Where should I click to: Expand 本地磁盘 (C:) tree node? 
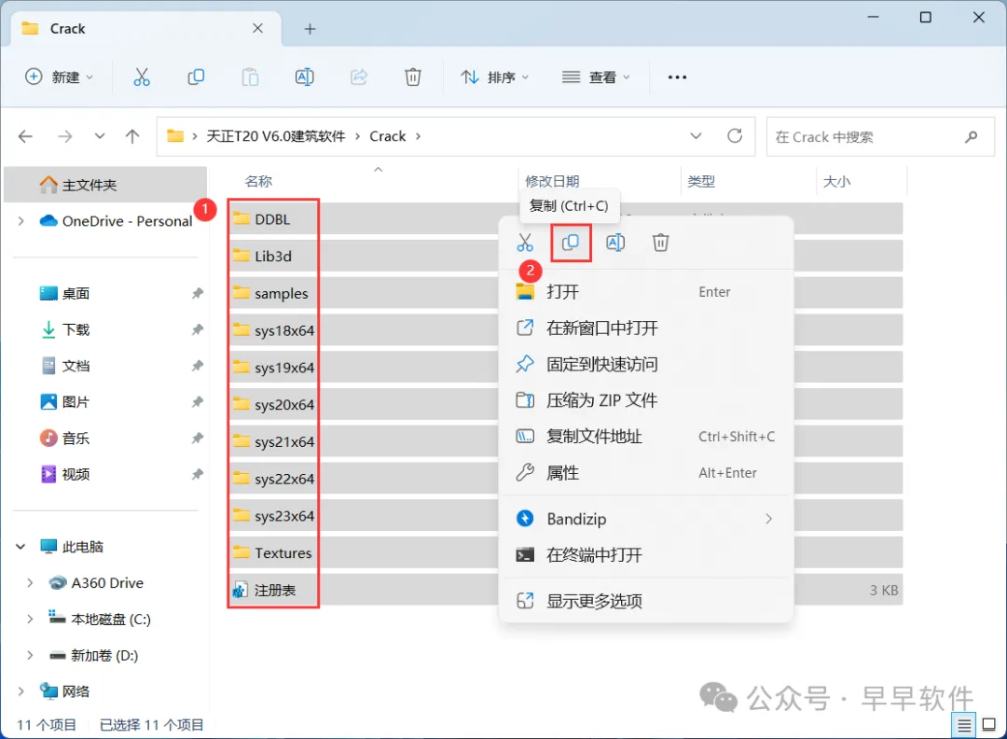tap(30, 619)
